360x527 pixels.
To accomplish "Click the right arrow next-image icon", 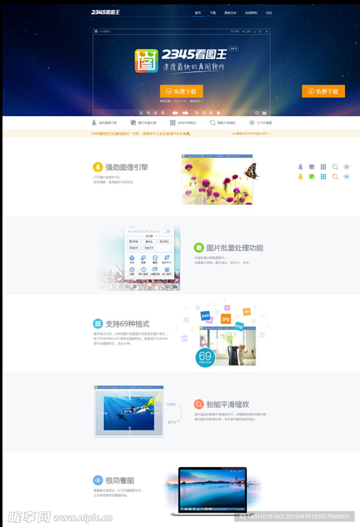I will click(185, 113).
